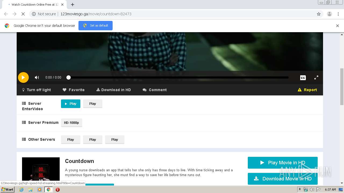Select third Play under Other Servers
Screen dimensions: 344x193
pyautogui.click(x=115, y=140)
